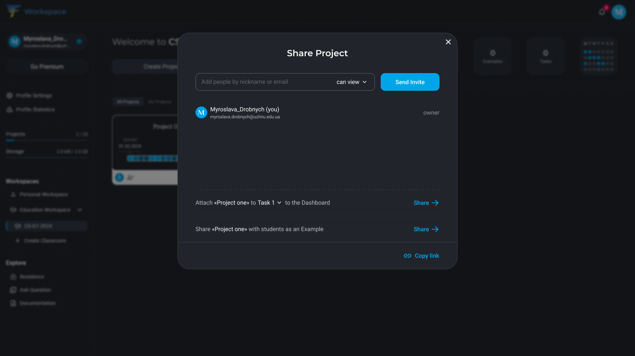Open Documentation from the sidebar
Viewport: 635px width, 356px height.
pyautogui.click(x=38, y=303)
